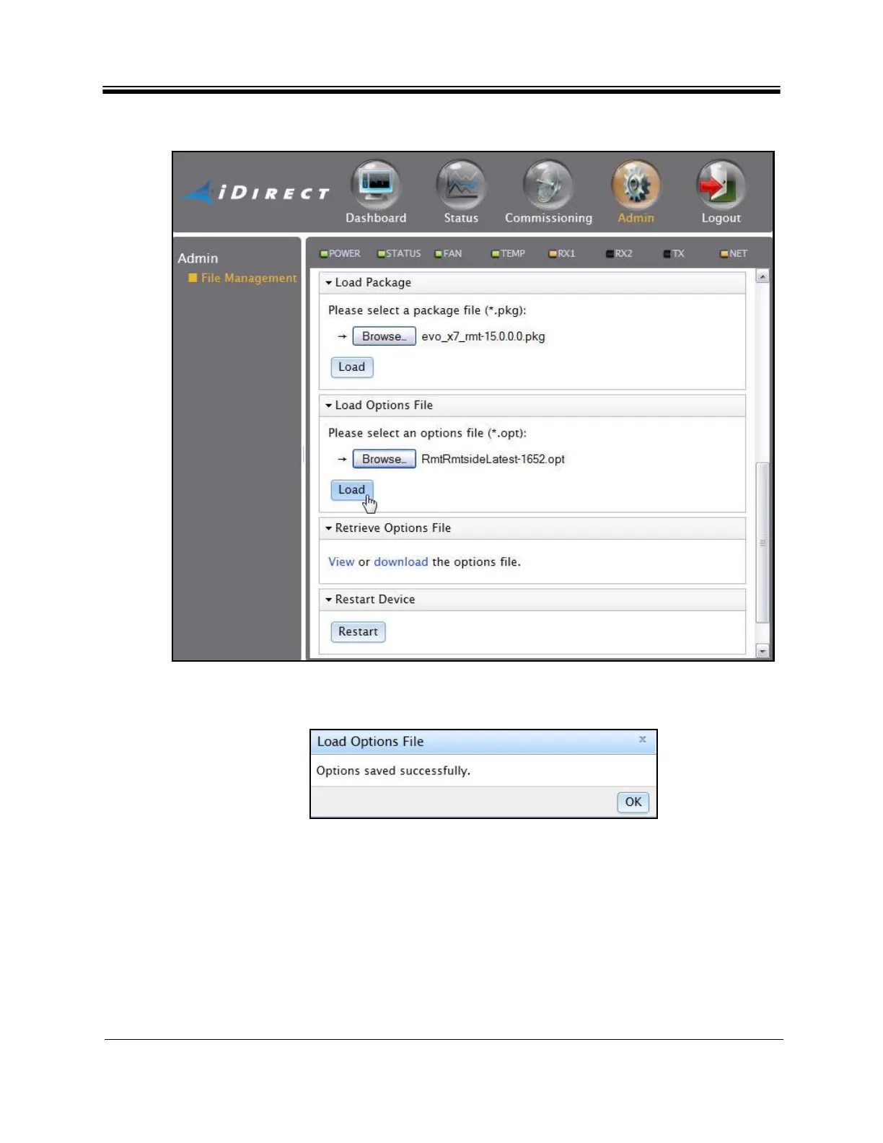Viewport: 883px width, 1143px height.
Task: Click OK in Load Options File dialog
Action: click(x=633, y=802)
